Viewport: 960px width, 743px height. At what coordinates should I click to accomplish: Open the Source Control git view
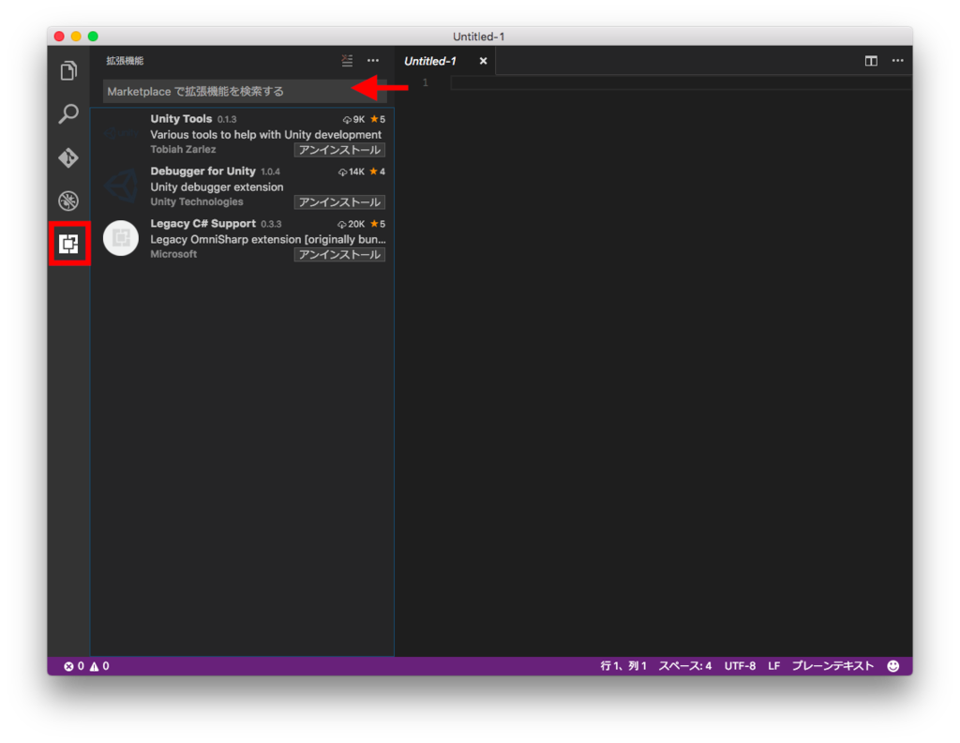[x=68, y=157]
